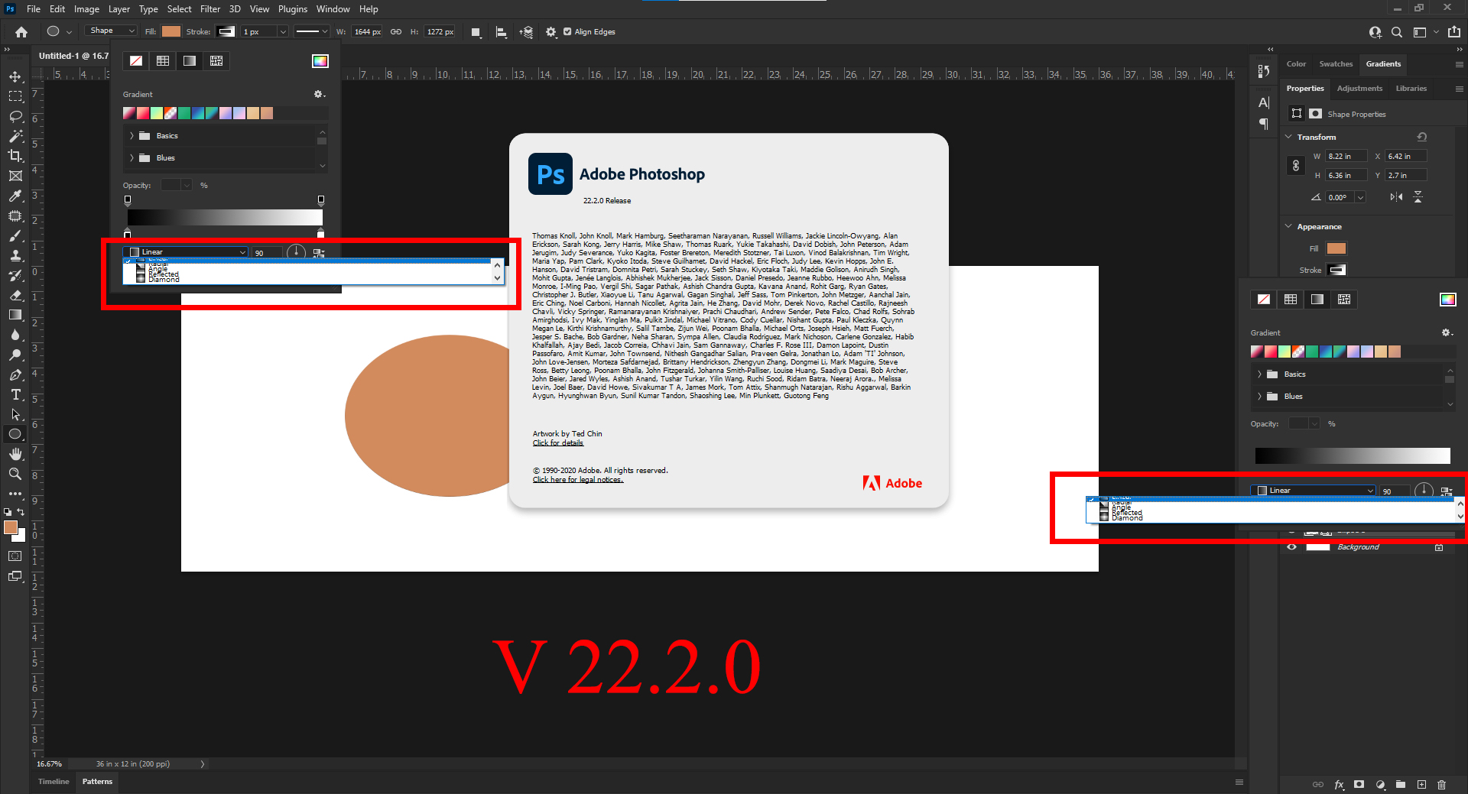This screenshot has width=1468, height=794.
Task: Collapse the Appearance section
Action: pyautogui.click(x=1288, y=226)
